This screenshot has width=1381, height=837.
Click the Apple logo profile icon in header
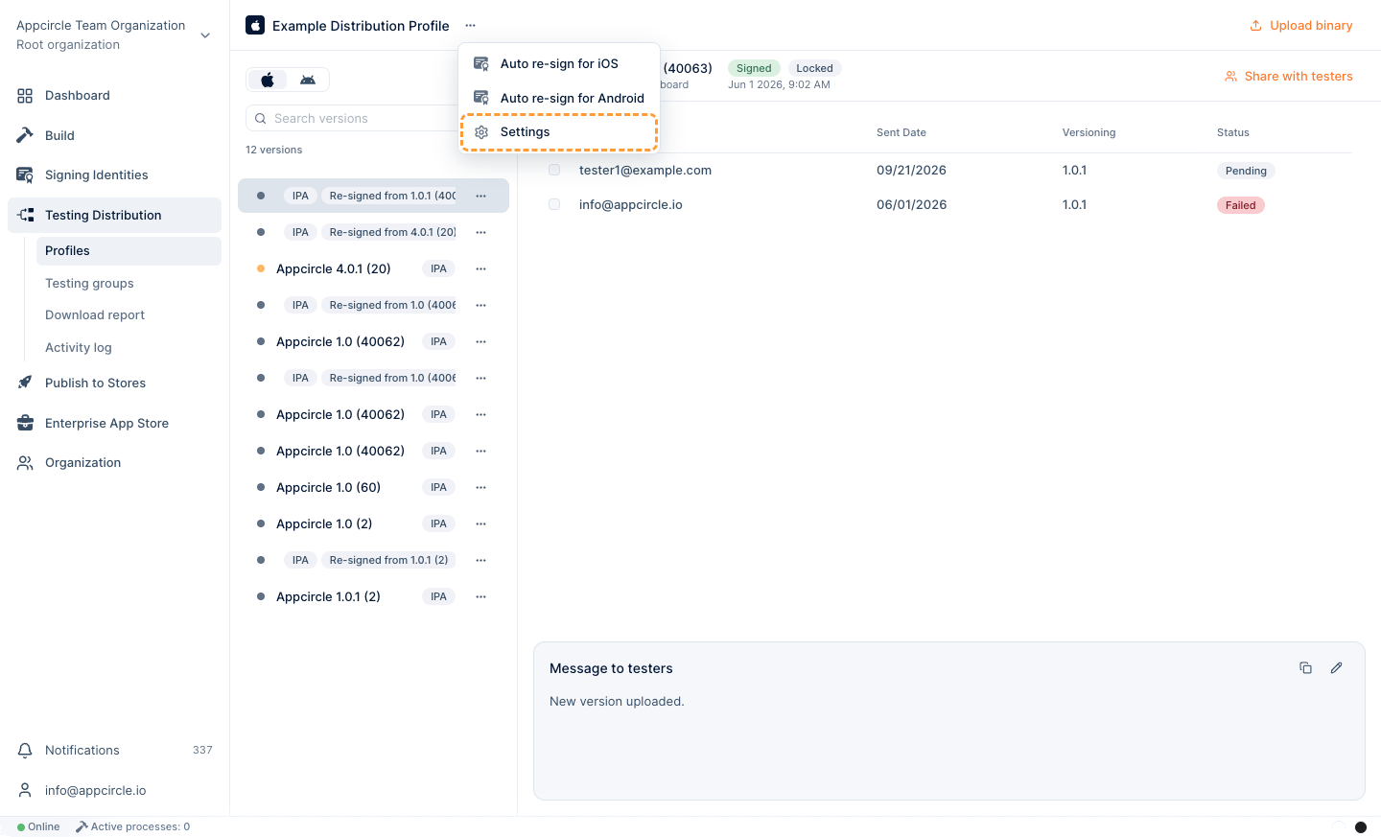click(255, 25)
